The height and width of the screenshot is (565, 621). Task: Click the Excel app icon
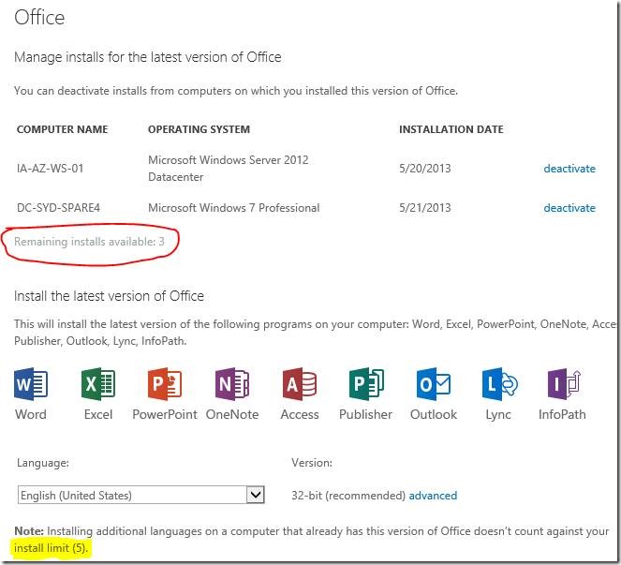(98, 385)
